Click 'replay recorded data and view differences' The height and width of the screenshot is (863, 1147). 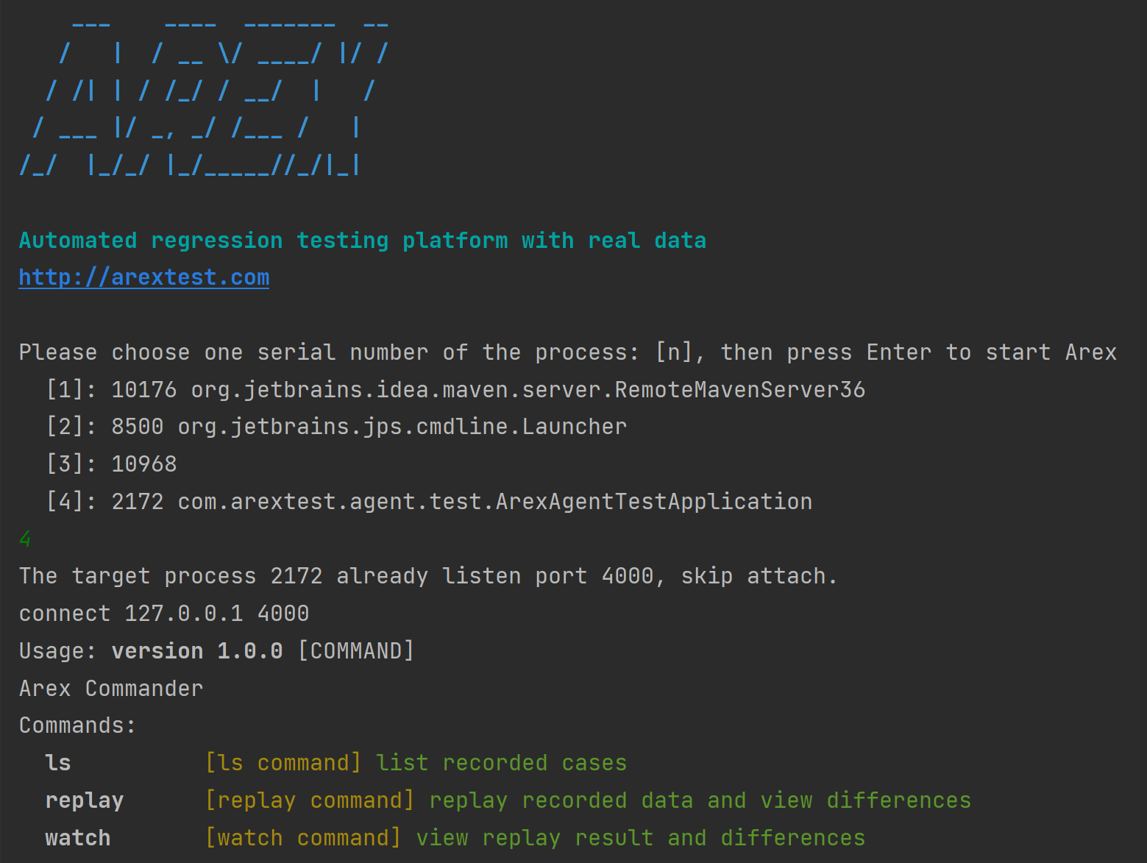(x=700, y=800)
